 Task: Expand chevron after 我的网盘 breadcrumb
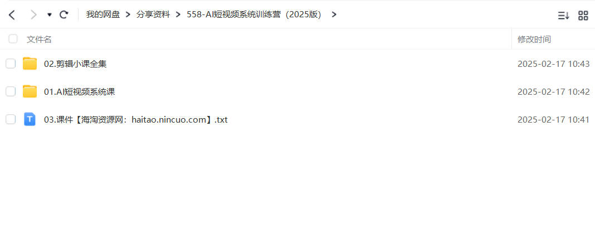click(128, 15)
